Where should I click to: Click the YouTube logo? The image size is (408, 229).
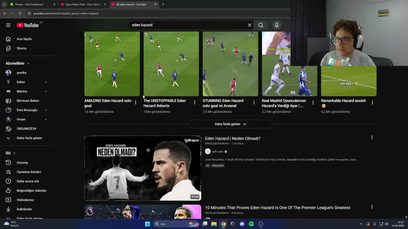(x=28, y=25)
